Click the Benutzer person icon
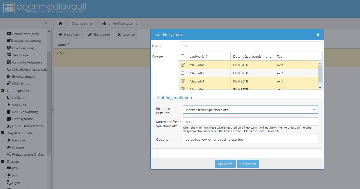Viewport: 360px width, 189px height. click(x=9, y=140)
